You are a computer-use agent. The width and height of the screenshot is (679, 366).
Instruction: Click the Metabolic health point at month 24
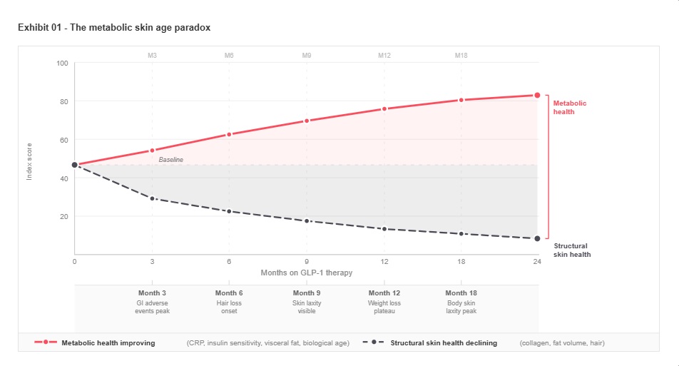537,95
